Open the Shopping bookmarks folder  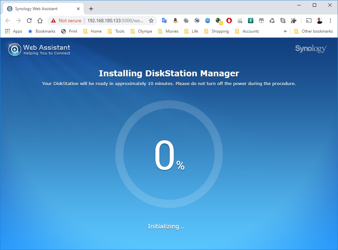coord(216,31)
